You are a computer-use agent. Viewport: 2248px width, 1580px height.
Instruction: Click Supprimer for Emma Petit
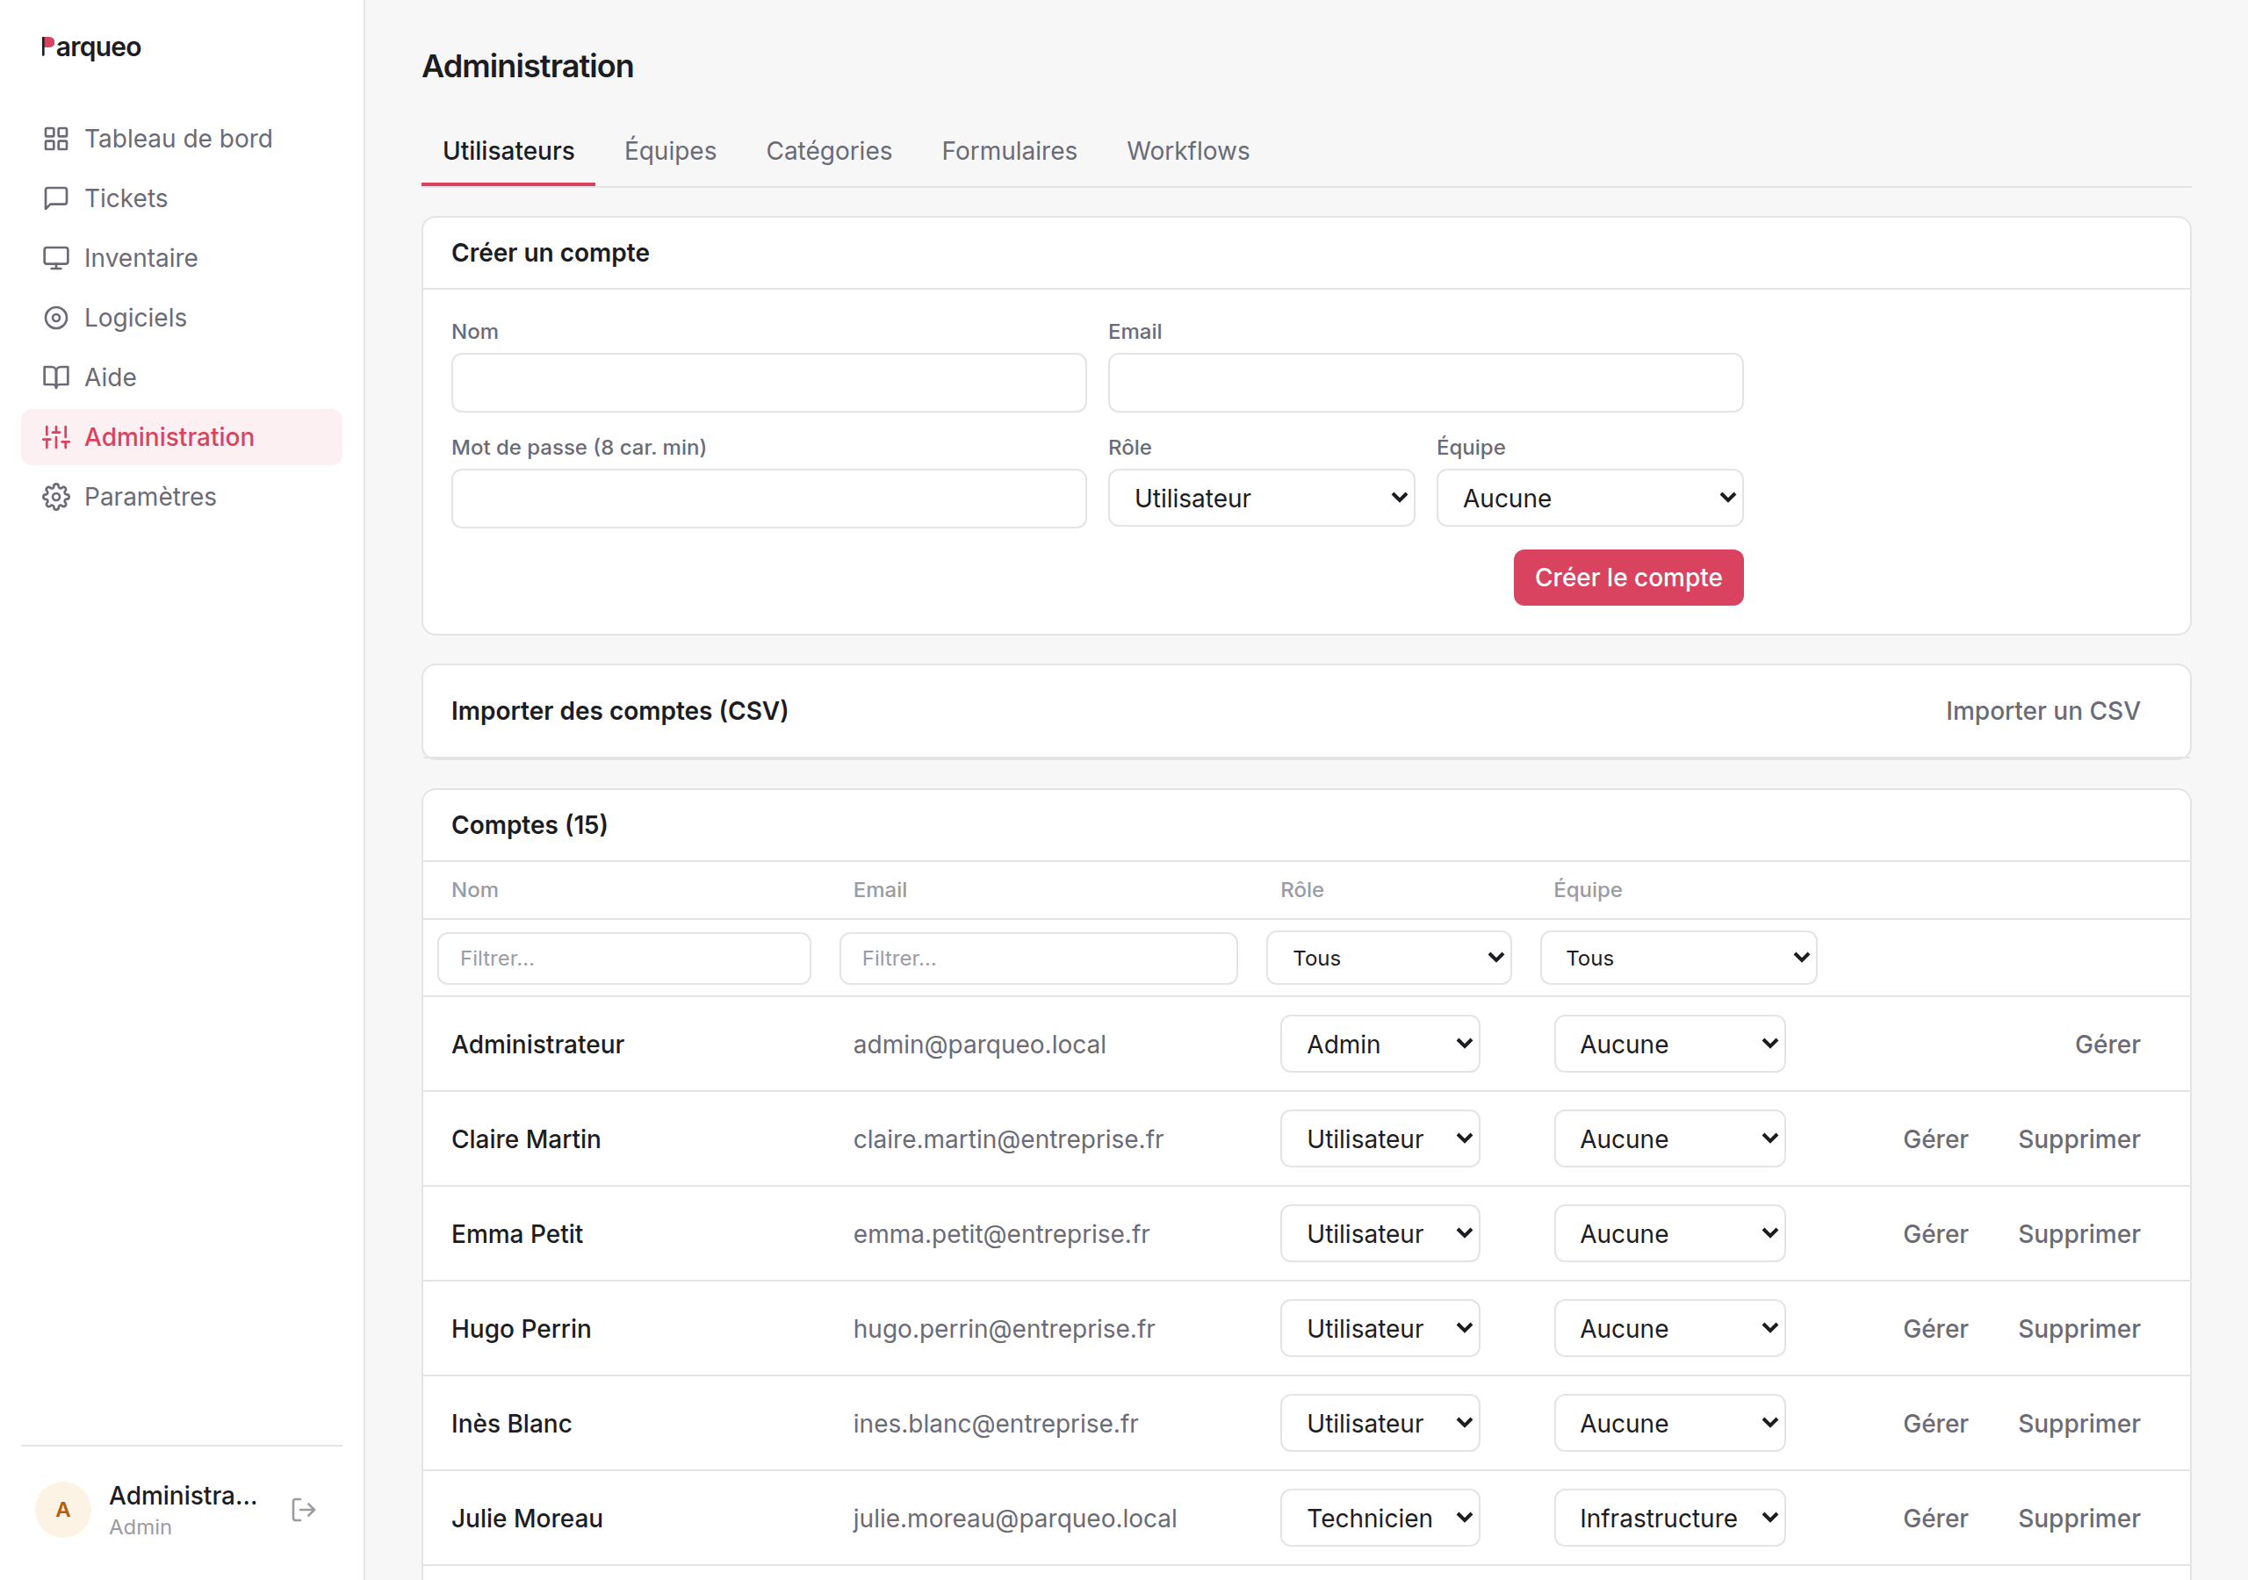coord(2079,1234)
